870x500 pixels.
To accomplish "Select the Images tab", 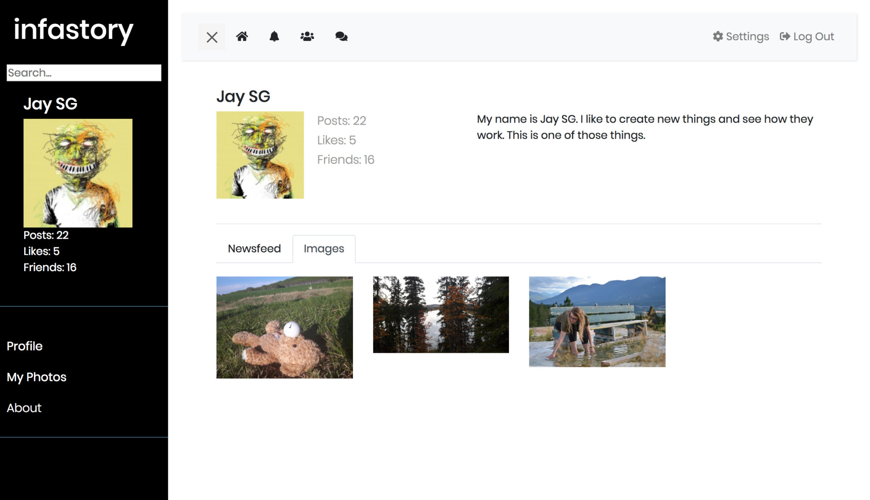I will click(324, 249).
